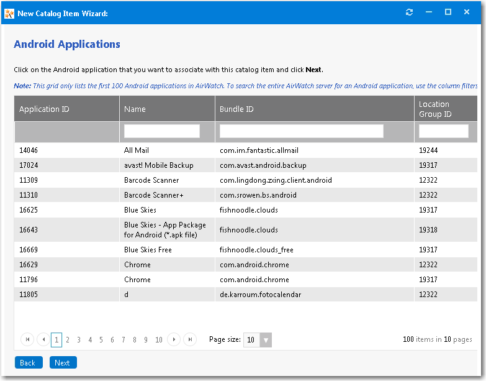
Task: Go to first page of results
Action: pos(27,339)
